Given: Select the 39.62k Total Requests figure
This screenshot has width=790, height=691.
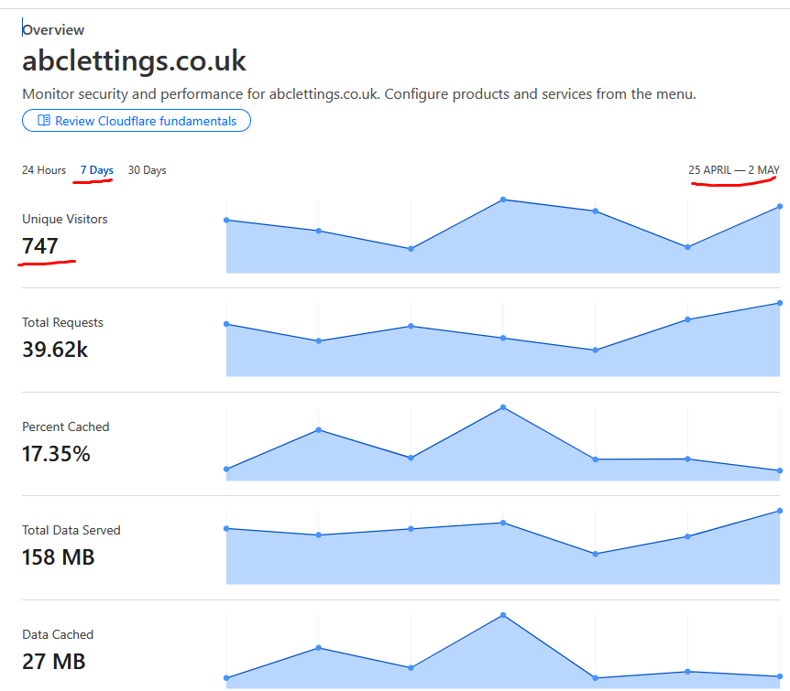Looking at the screenshot, I should pos(55,350).
